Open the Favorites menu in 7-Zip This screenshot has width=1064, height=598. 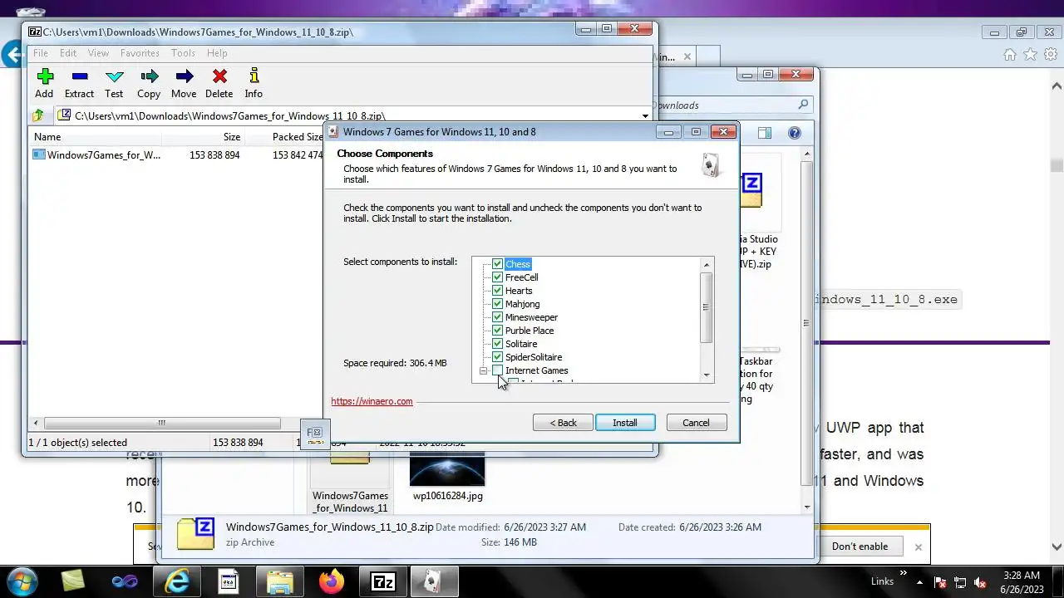[x=140, y=53]
